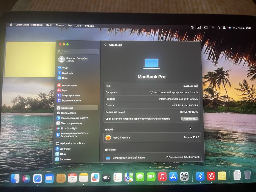The height and width of the screenshot is (192, 256).
Task: Open document stack in the Dock
Action: tap(237, 175)
